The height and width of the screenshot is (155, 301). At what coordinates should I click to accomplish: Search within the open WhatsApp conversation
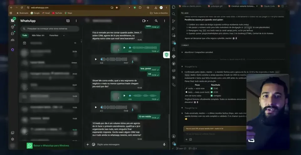pos(156,21)
